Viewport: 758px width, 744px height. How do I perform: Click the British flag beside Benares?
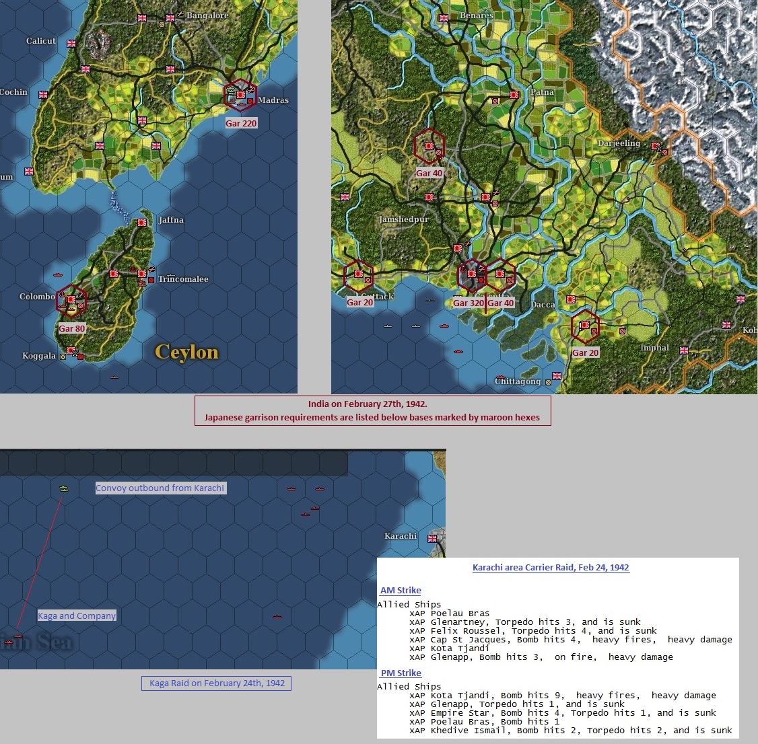point(444,18)
